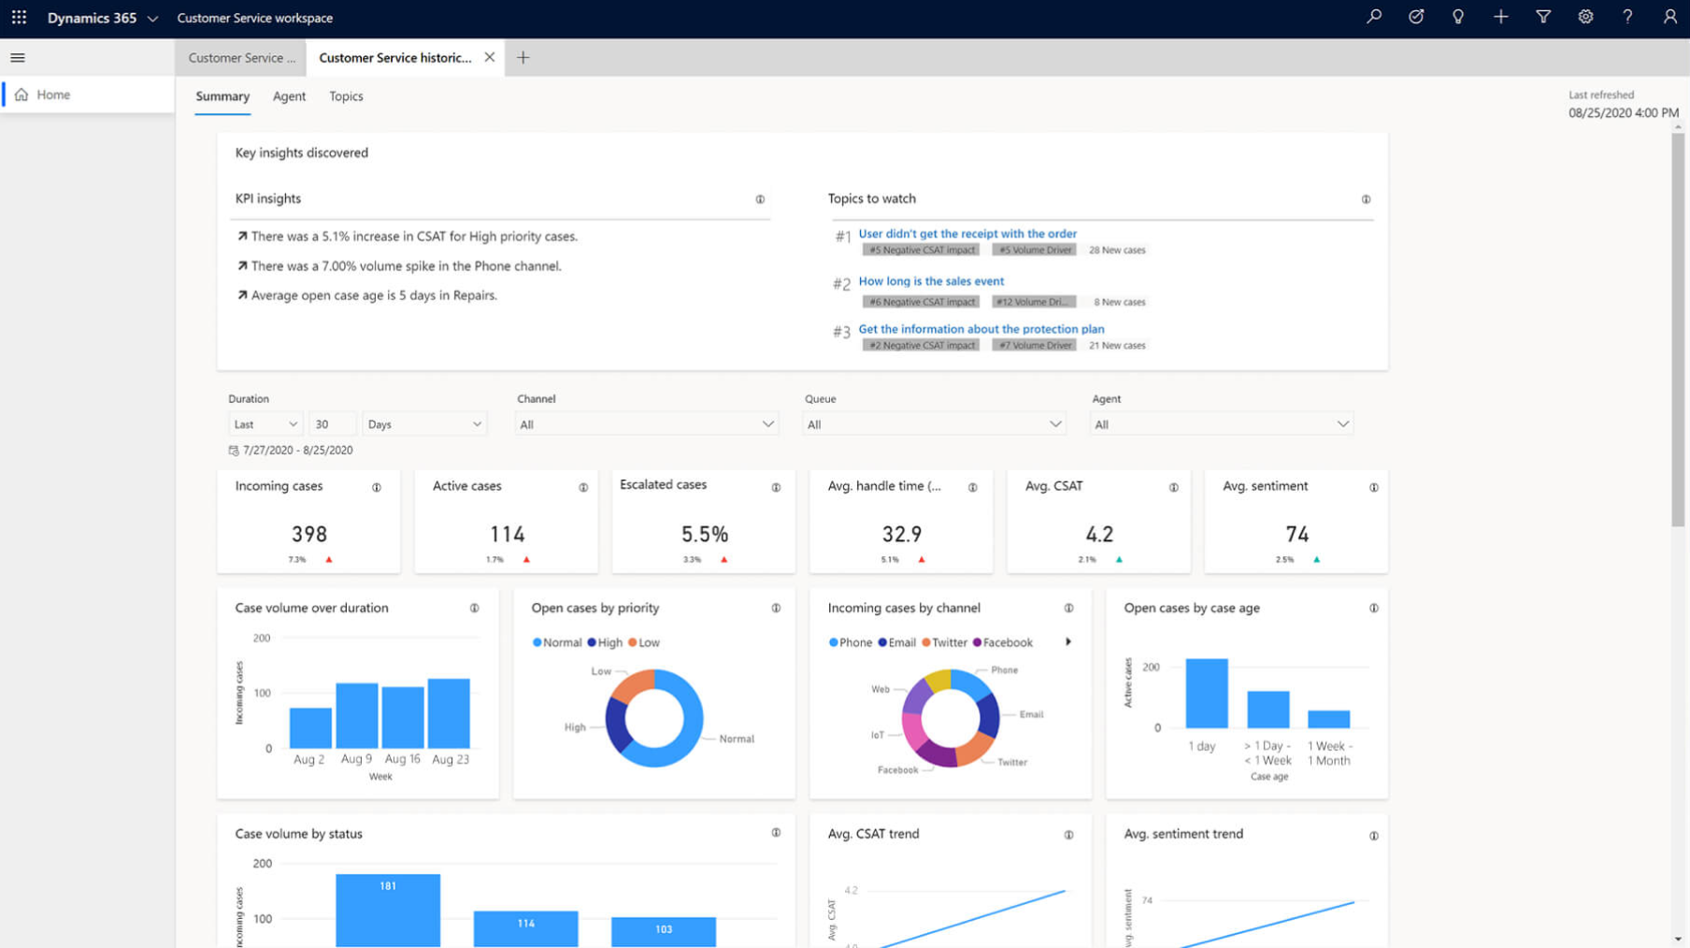Click the blue Phone legend dot
Viewport: 1690px width, 948px height.
(832, 642)
